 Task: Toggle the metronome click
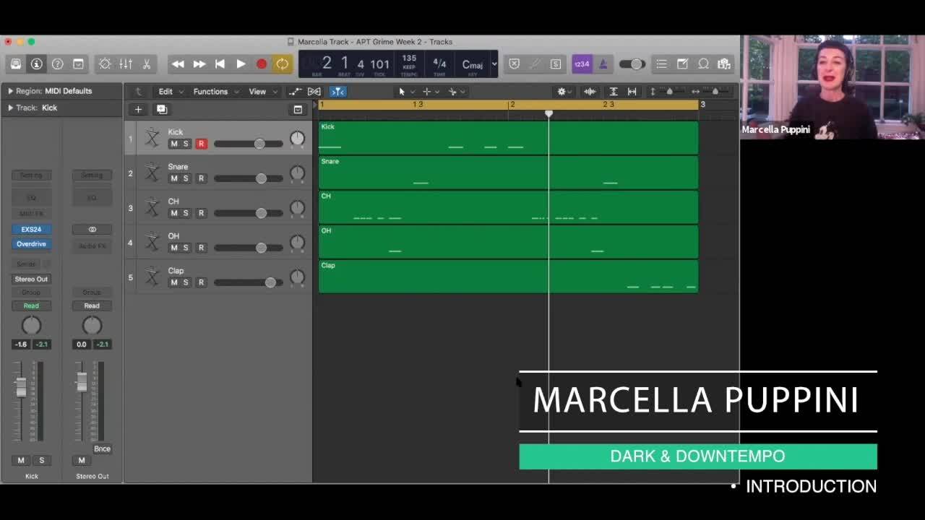[603, 64]
